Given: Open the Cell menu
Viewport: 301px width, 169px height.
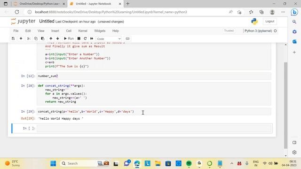Looking at the screenshot, I should pyautogui.click(x=69, y=31).
